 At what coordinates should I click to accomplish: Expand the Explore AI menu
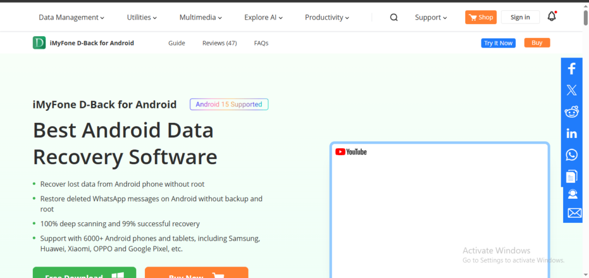pyautogui.click(x=263, y=17)
